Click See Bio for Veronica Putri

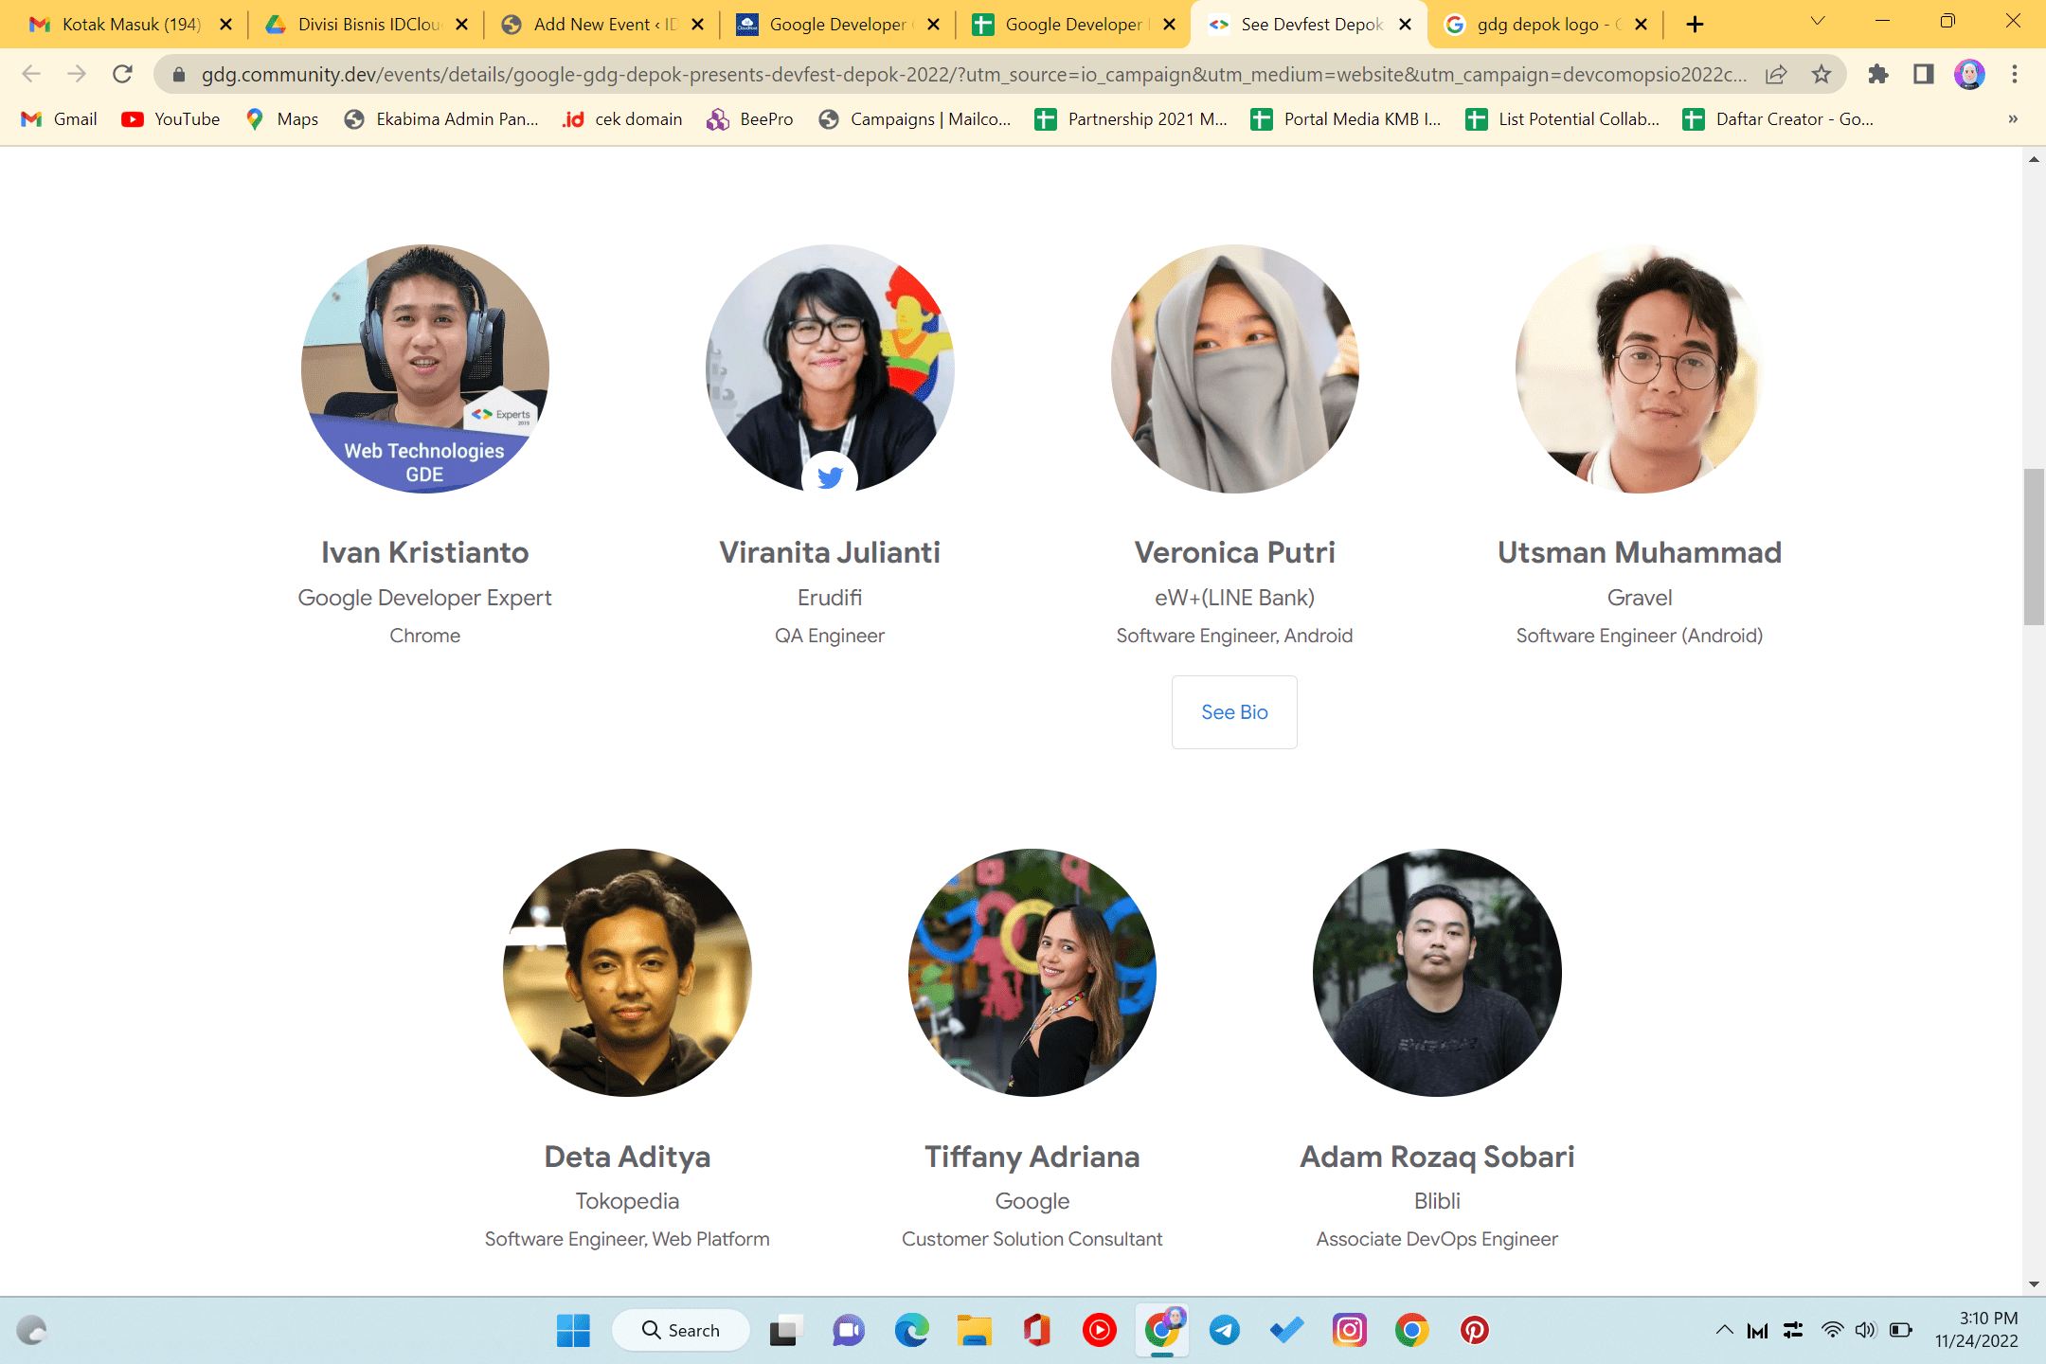click(1234, 712)
